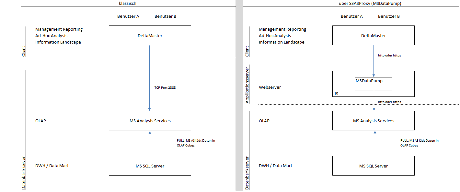The width and height of the screenshot is (460, 192).
Task: Select MS Analysis Services box in klassisch diagram
Action: tap(150, 121)
